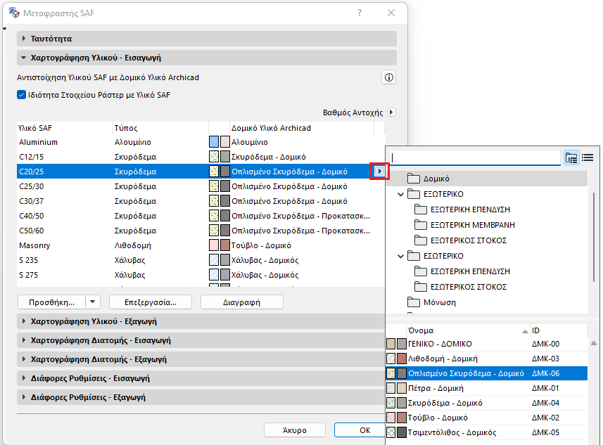Click the fill icon of Πέτρα - Δομική
Image resolution: width=603 pixels, height=445 pixels.
point(391,388)
